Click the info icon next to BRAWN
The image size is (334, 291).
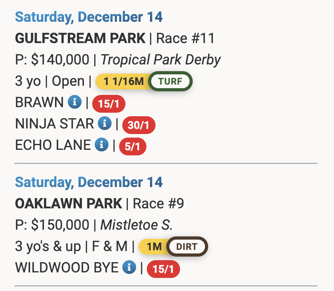pos(74,102)
